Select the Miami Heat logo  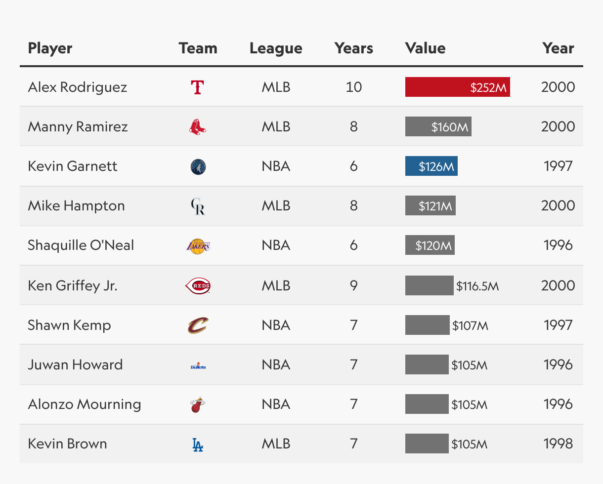coord(198,404)
